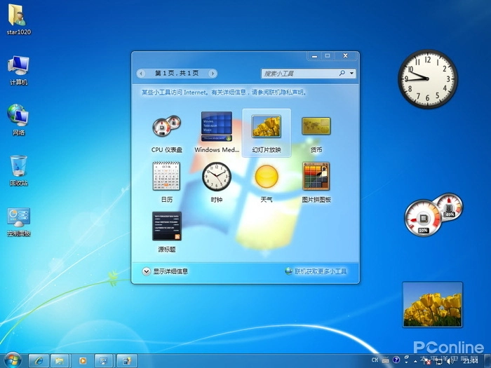
Task: Click the tulip slideshow gadget on desktop
Action: point(432,304)
